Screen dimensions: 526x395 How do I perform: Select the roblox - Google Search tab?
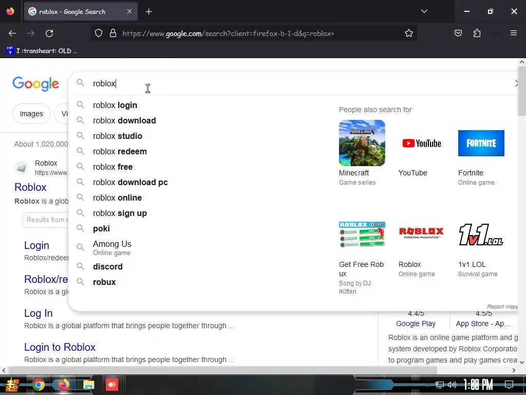point(81,11)
